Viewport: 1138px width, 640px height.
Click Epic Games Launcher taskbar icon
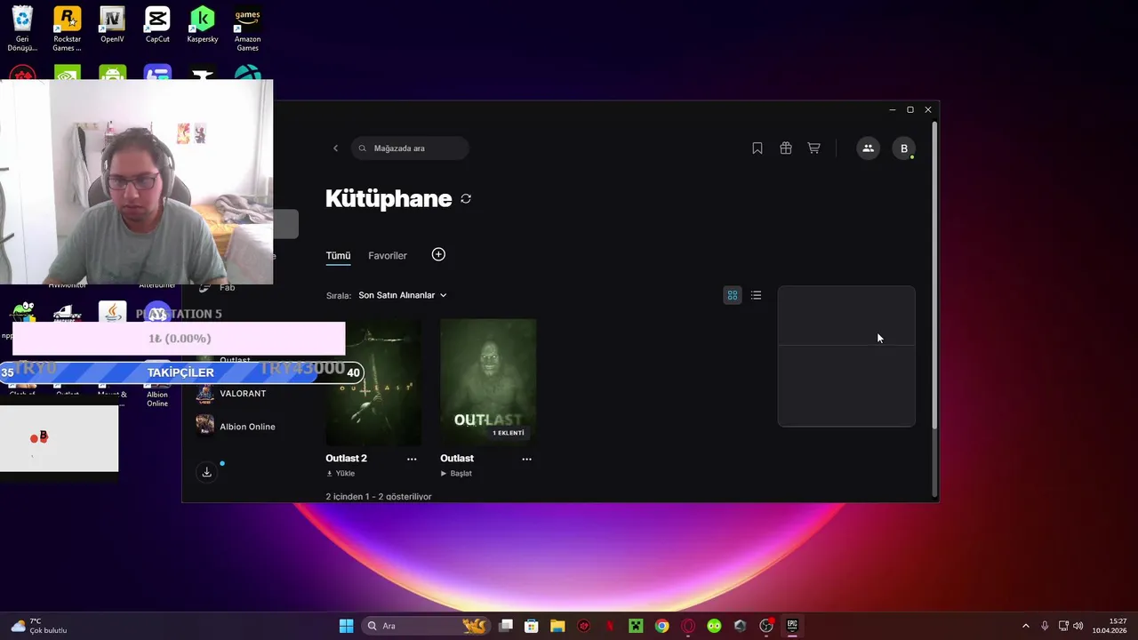792,626
